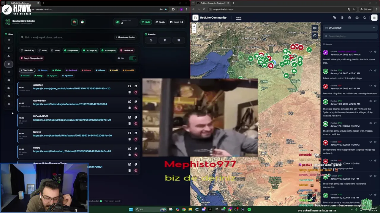Ban user galaktoz with the block icon
The image size is (380, 213).
pos(136,92)
